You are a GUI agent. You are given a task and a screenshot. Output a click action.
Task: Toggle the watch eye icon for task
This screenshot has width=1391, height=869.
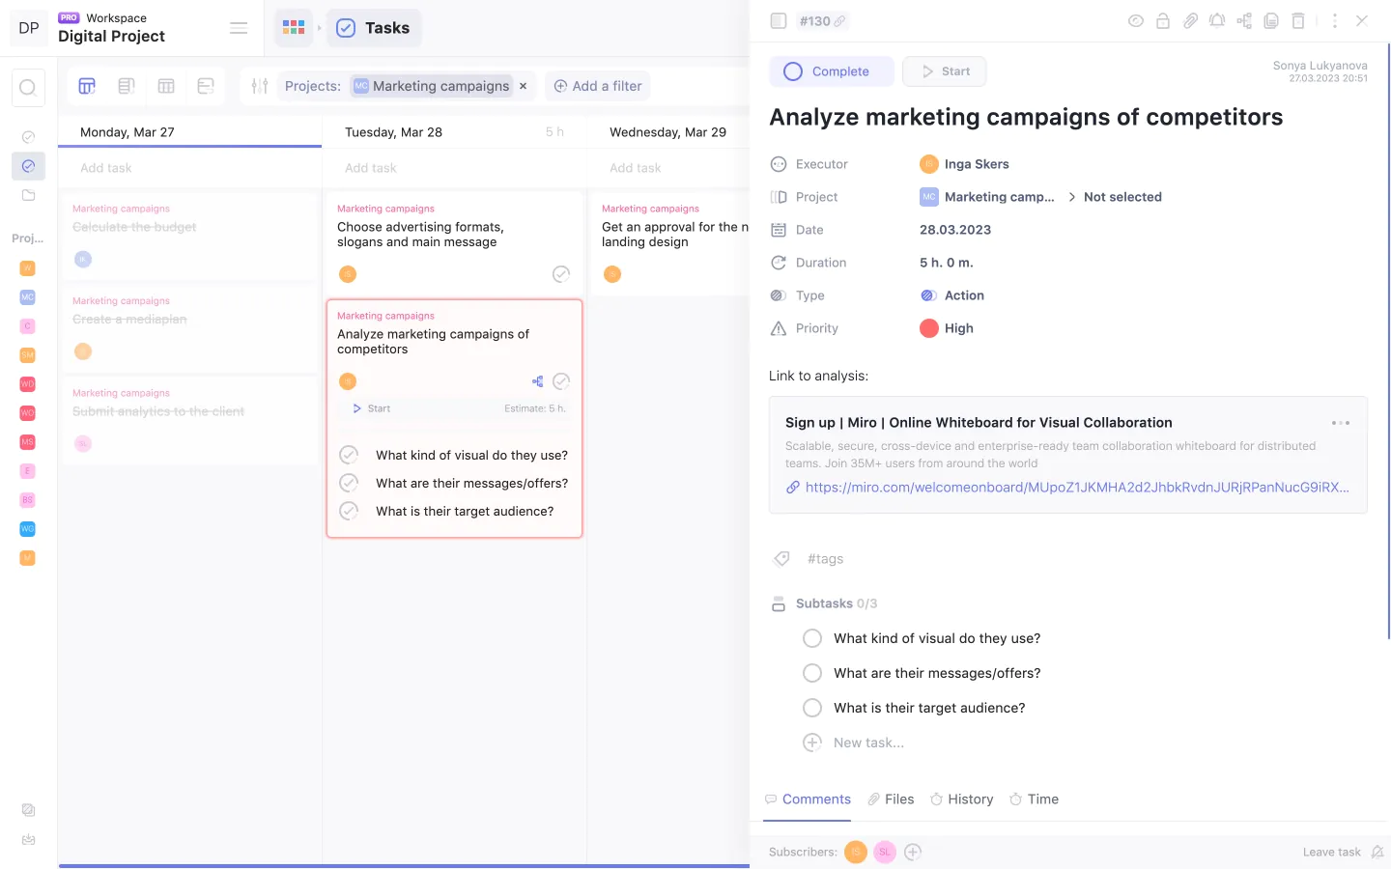[x=1136, y=20]
